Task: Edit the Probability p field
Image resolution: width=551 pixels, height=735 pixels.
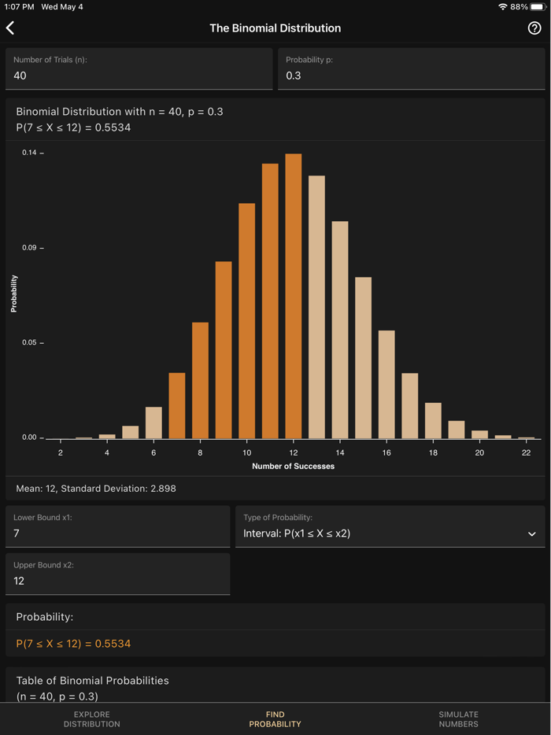Action: (x=409, y=75)
